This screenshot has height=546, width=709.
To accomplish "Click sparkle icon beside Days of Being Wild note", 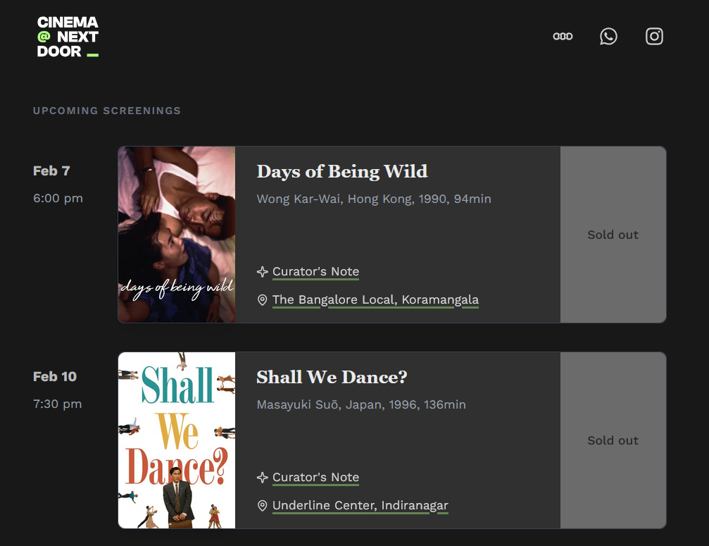I will pyautogui.click(x=263, y=272).
